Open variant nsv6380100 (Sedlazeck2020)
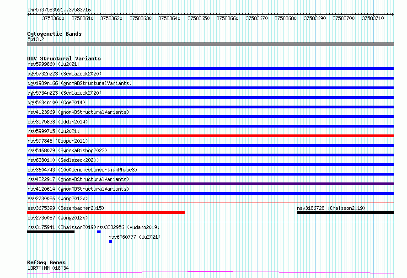407x278 pixels. coord(63,160)
